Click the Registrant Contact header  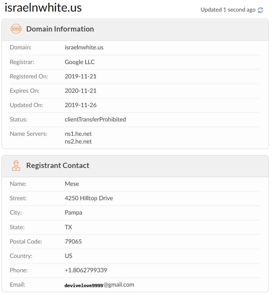(x=58, y=166)
